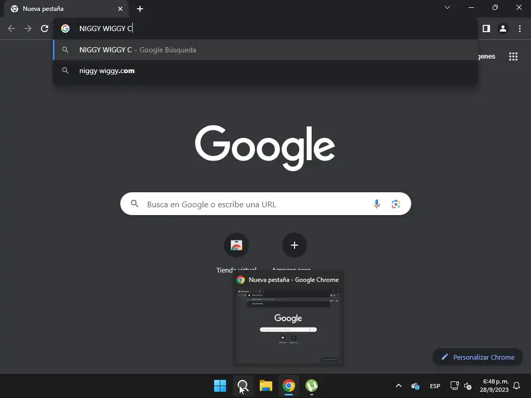This screenshot has width=531, height=398.
Task: Close the Nueva pestaña tab
Action: (120, 9)
